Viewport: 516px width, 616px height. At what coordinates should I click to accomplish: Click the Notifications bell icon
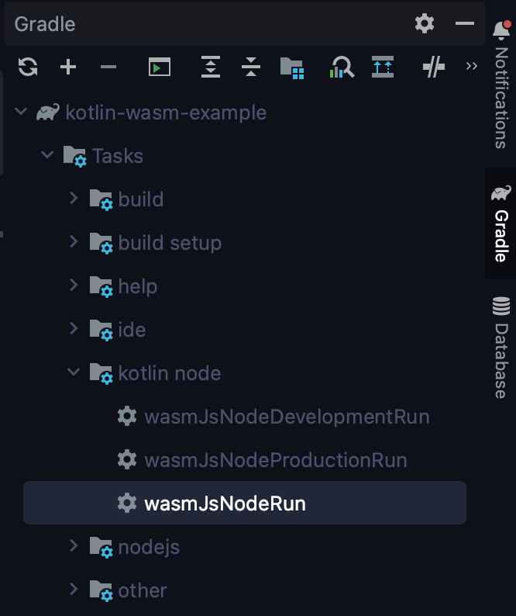pos(501,29)
